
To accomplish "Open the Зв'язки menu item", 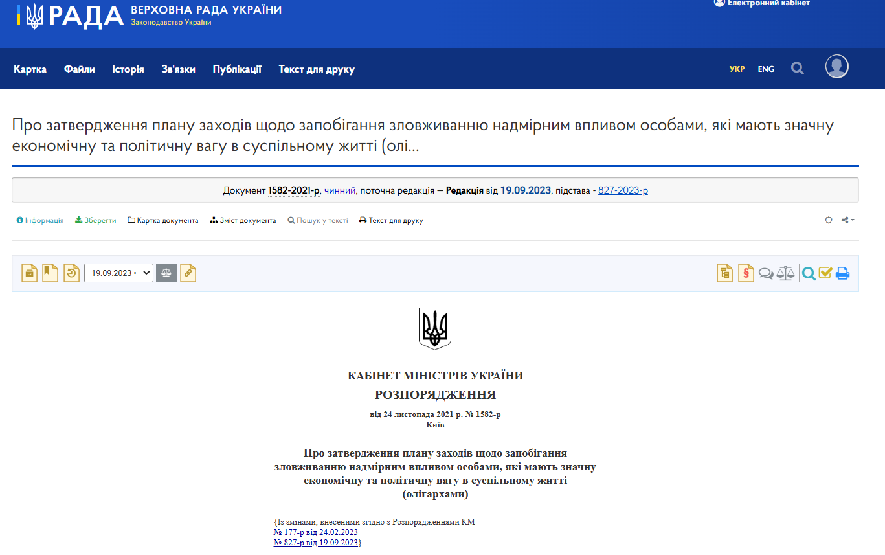I will pos(179,69).
